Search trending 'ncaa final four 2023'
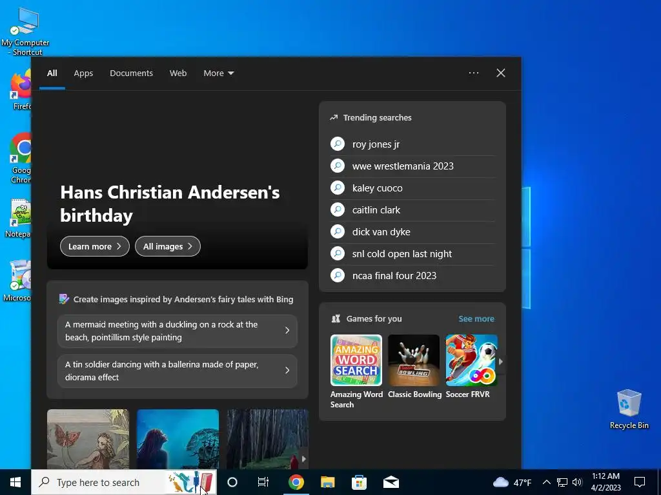The height and width of the screenshot is (495, 661). tap(412, 276)
